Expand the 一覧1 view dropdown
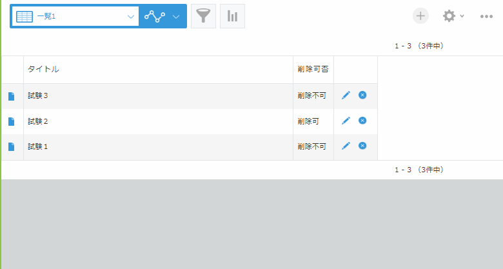Viewport: 503px width, 269px height. [x=131, y=16]
